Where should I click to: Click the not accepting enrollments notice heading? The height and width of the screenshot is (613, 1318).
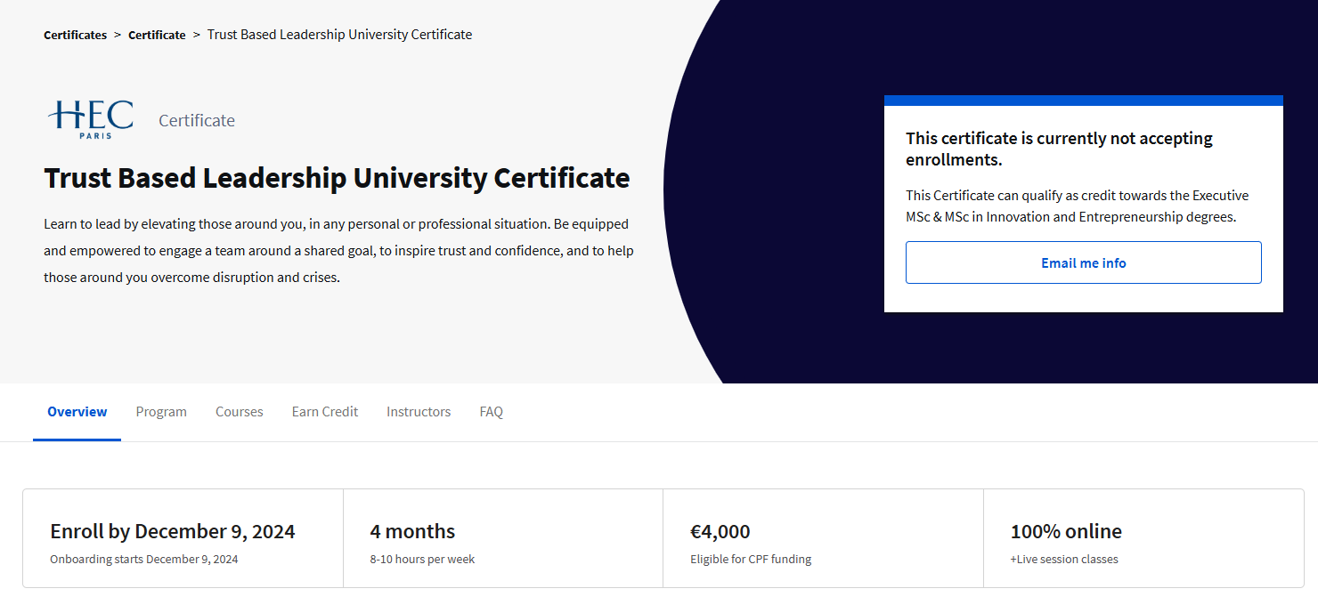1059,149
